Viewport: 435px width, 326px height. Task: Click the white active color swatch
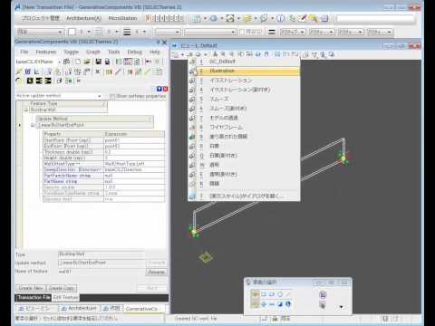point(72,32)
